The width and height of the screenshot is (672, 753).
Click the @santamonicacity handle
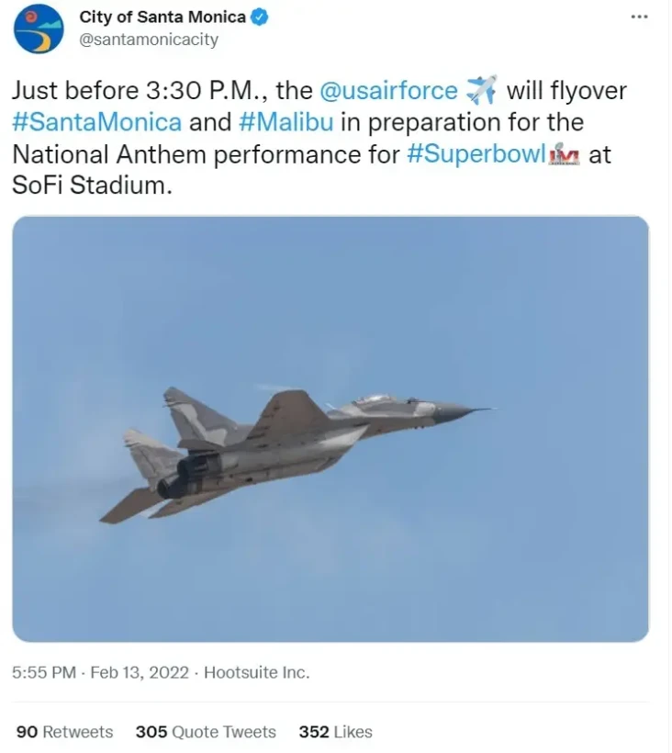[x=149, y=39]
